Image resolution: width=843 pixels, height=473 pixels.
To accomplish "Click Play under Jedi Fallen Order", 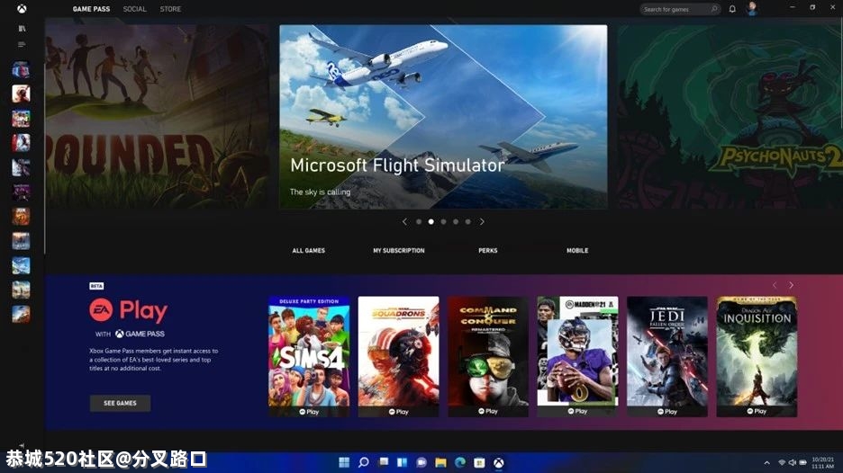I will click(667, 412).
